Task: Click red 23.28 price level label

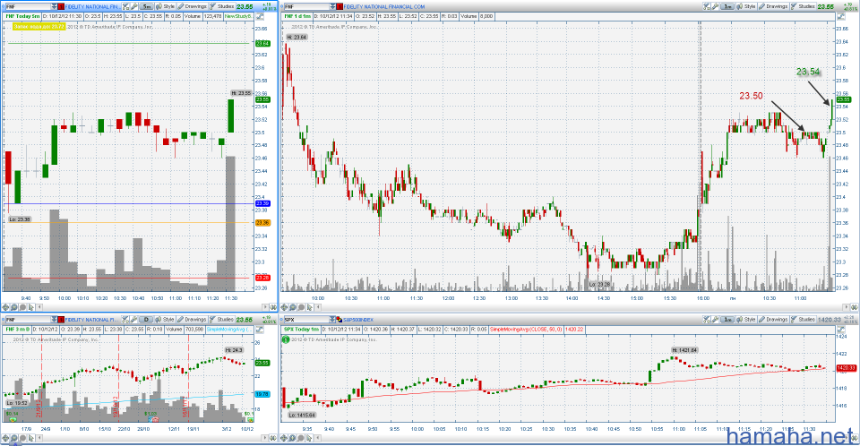Action: (x=262, y=278)
